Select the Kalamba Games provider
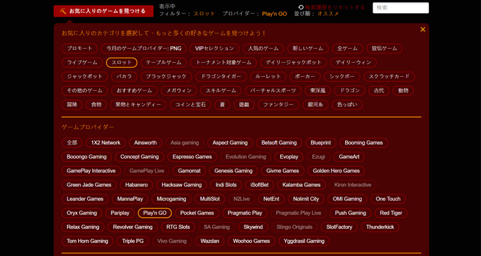The height and width of the screenshot is (256, 481). point(301,185)
